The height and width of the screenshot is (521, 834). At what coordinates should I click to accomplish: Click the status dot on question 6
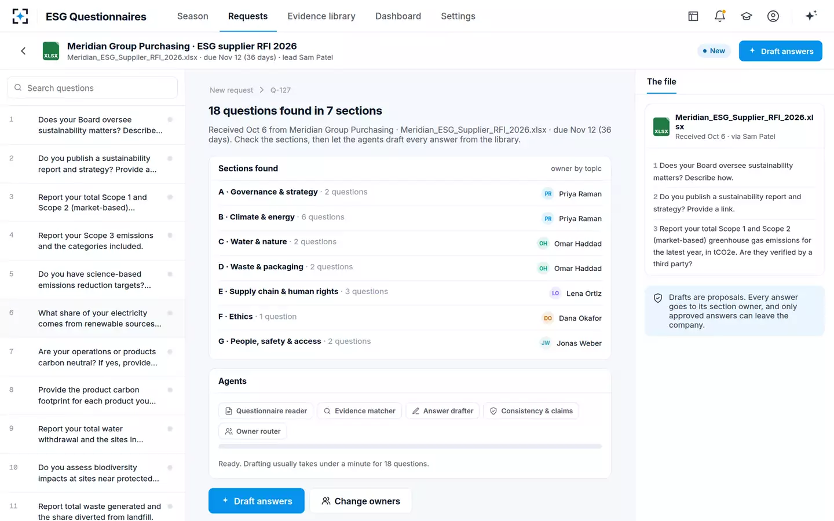click(170, 313)
